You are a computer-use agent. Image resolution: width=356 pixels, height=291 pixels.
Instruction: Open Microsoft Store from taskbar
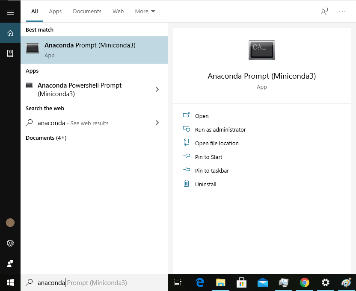click(x=241, y=282)
